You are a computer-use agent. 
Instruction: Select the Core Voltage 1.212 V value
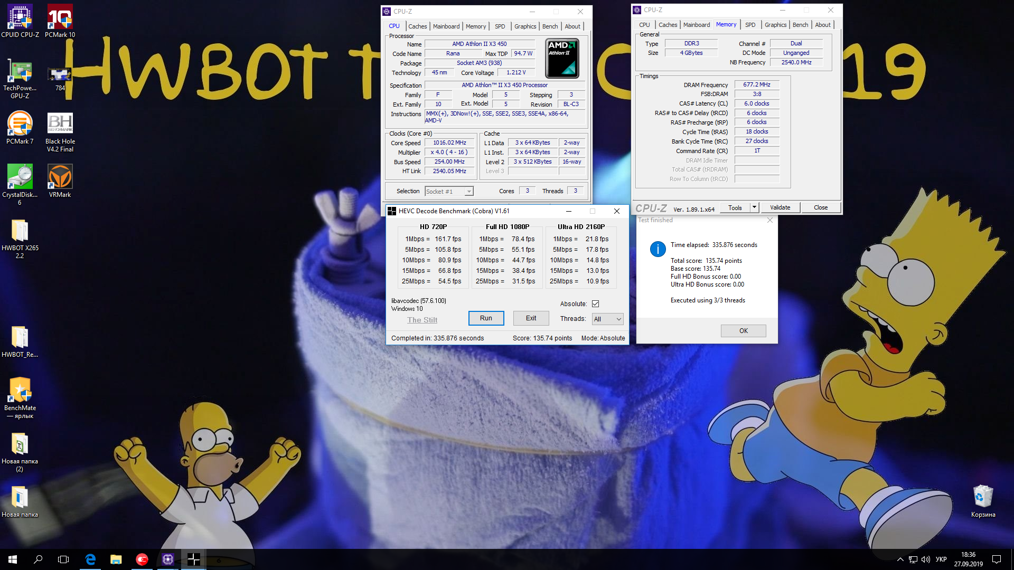point(516,73)
